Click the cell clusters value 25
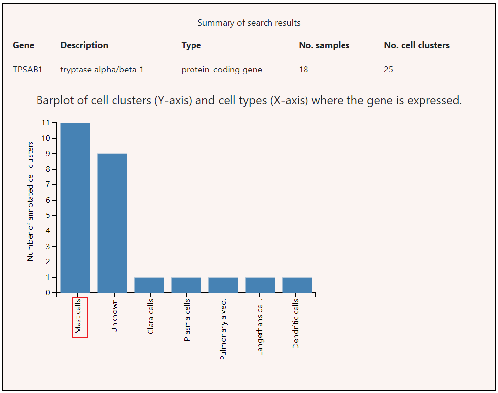Viewport: 498px width, 393px height. [x=388, y=70]
